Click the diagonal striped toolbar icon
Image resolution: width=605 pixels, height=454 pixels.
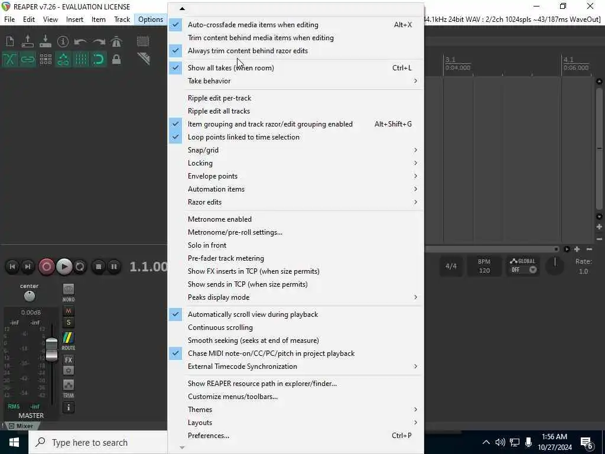143,59
